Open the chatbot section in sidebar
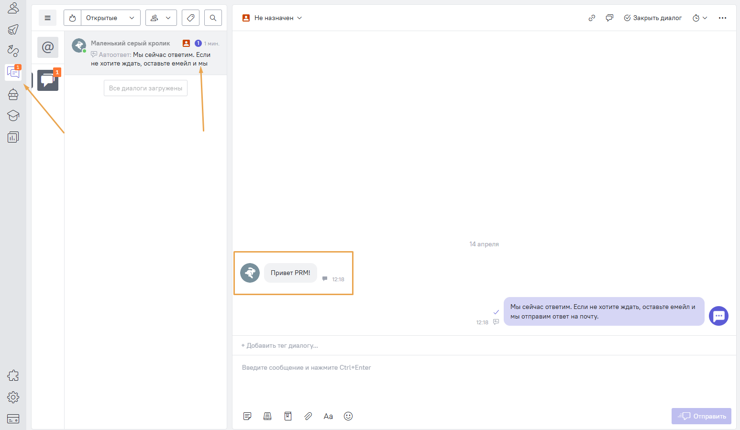 click(13, 94)
